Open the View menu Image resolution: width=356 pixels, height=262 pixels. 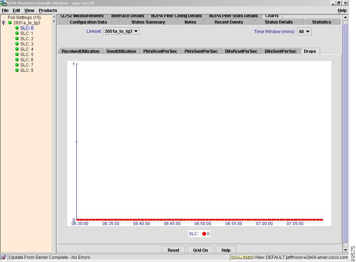29,11
